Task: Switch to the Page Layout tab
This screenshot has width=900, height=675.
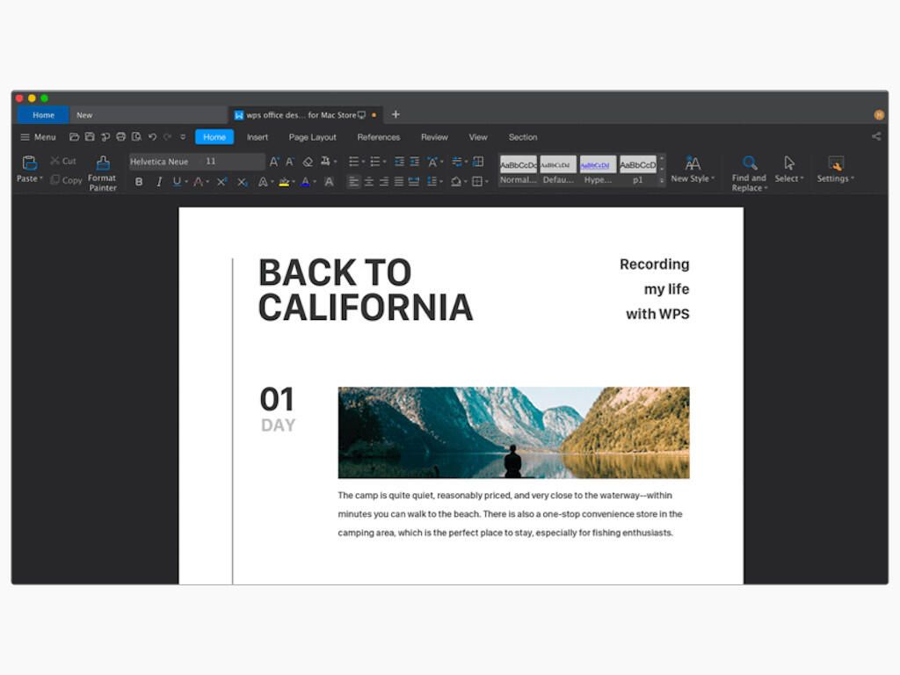Action: 312,137
